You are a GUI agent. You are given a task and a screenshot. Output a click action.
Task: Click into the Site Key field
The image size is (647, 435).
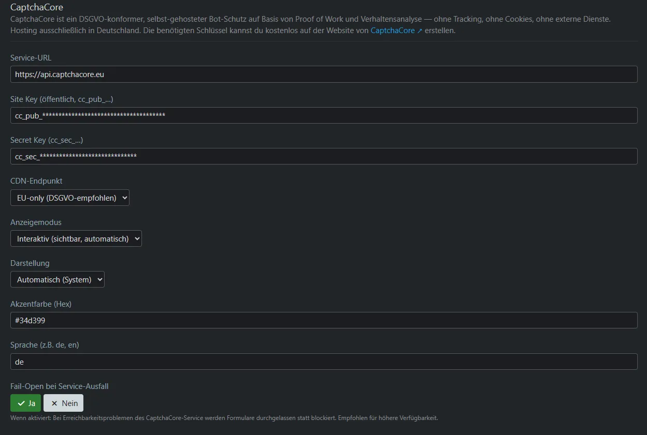point(324,115)
